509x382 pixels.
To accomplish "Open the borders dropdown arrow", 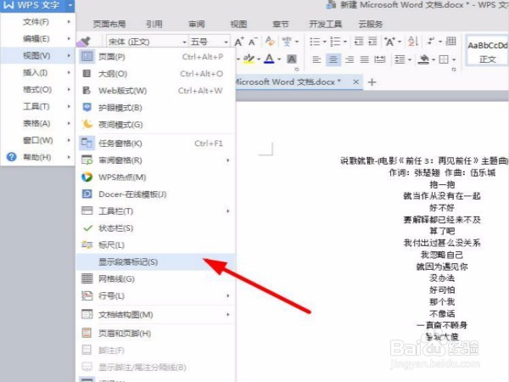I will (x=454, y=59).
